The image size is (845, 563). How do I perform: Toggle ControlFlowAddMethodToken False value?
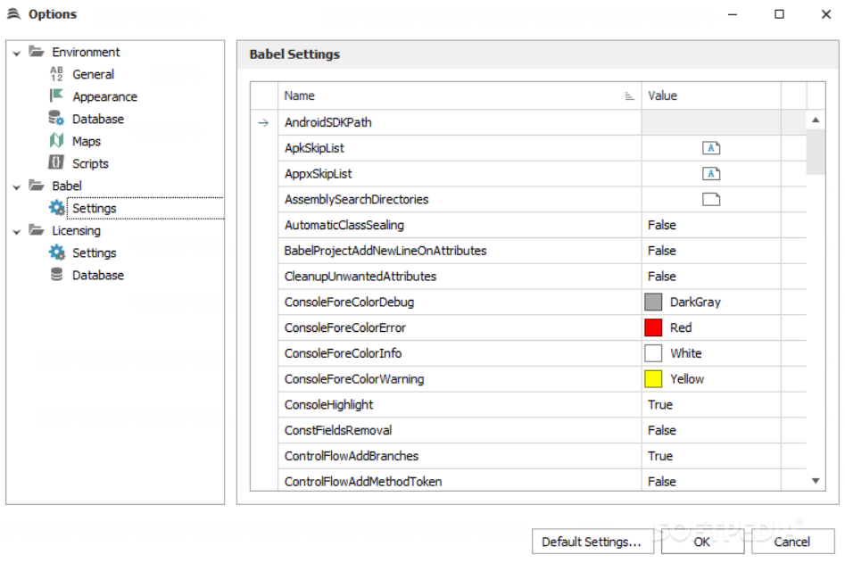[x=711, y=481]
